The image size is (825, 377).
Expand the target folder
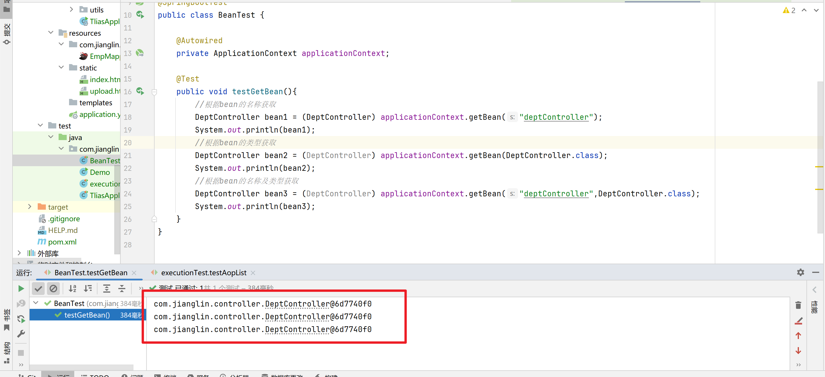pyautogui.click(x=30, y=206)
